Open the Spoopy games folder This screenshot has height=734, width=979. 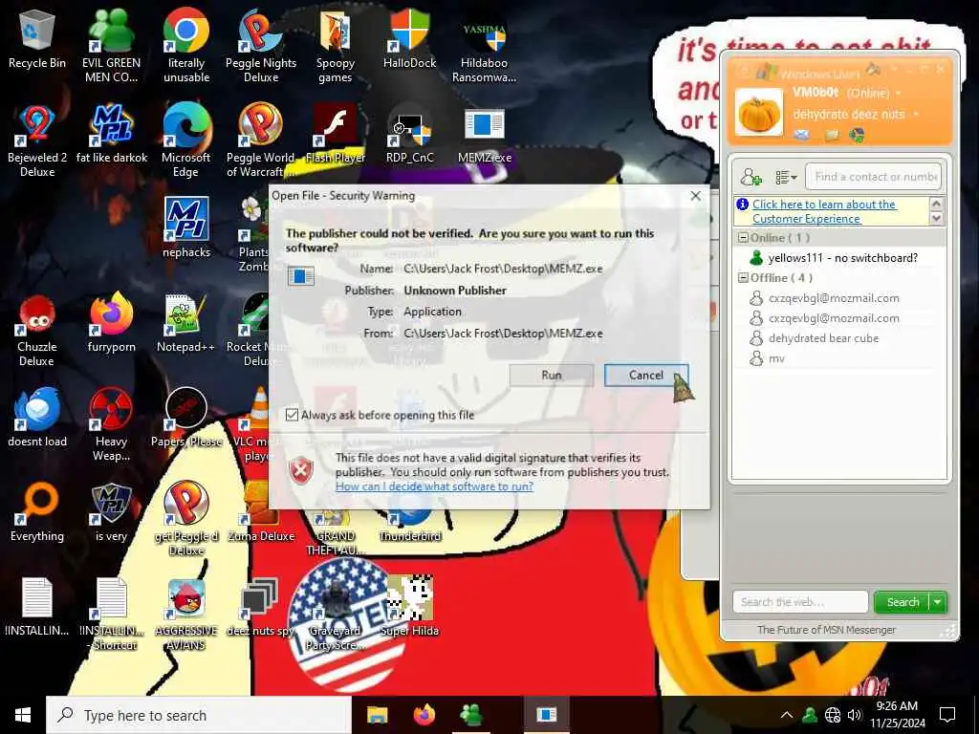pos(336,45)
